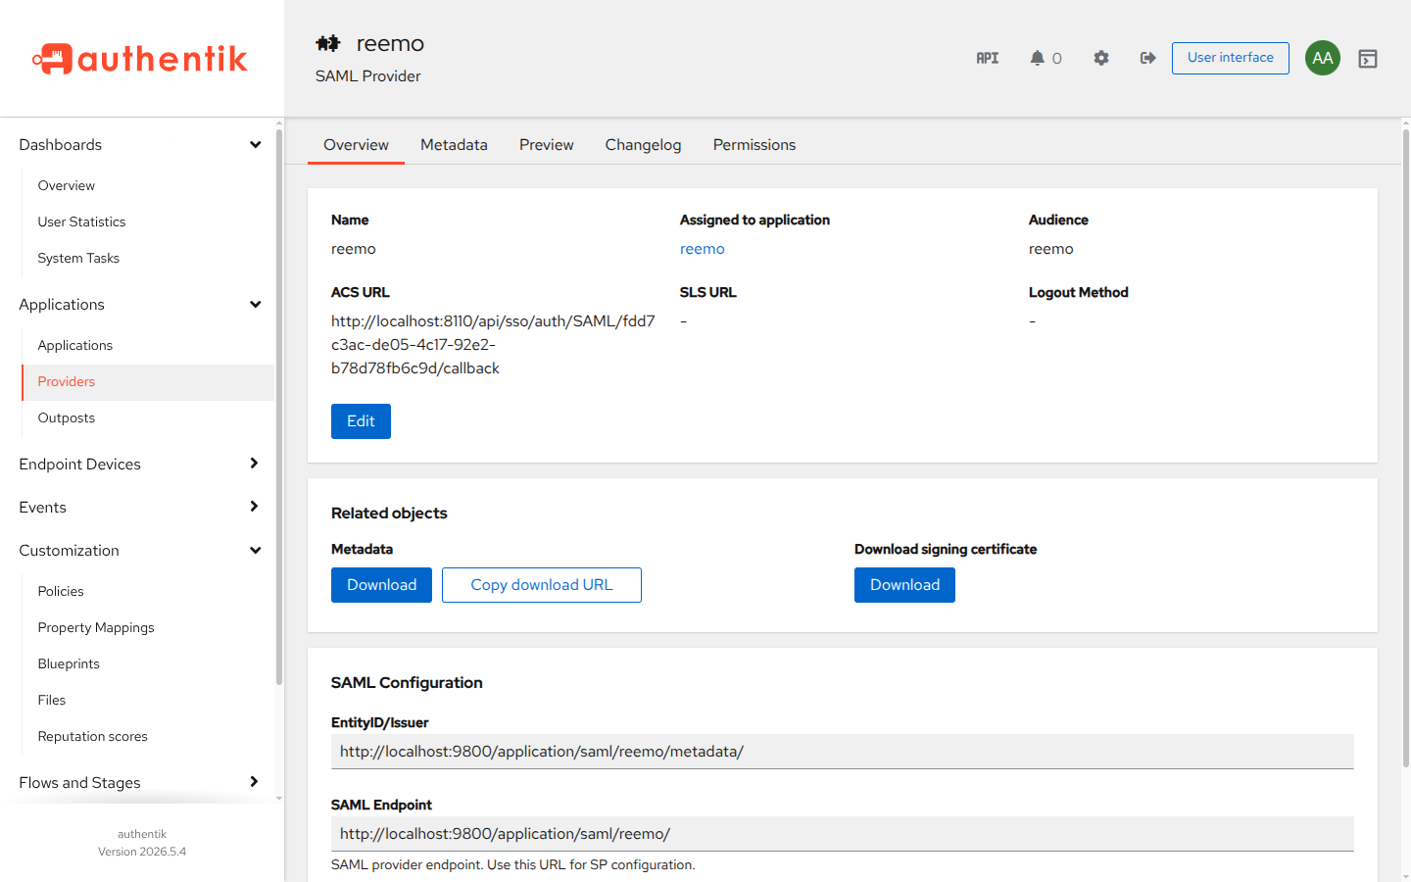Open Applications sub-item in sidebar
Screen dimensions: 1411x882
click(x=148, y=345)
